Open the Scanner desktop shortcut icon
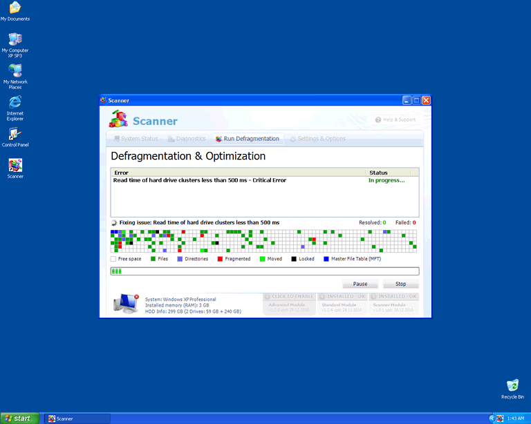This screenshot has width=531, height=424. point(15,165)
